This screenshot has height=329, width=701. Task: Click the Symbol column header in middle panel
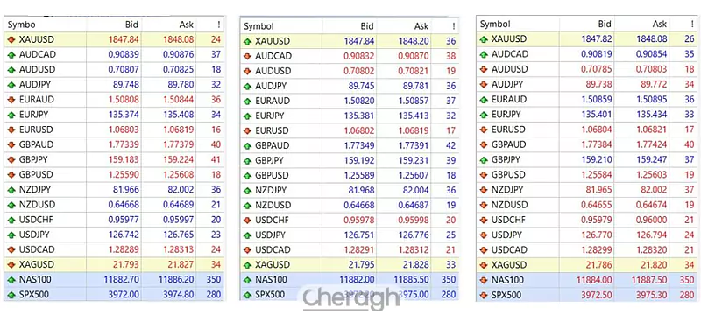point(258,26)
